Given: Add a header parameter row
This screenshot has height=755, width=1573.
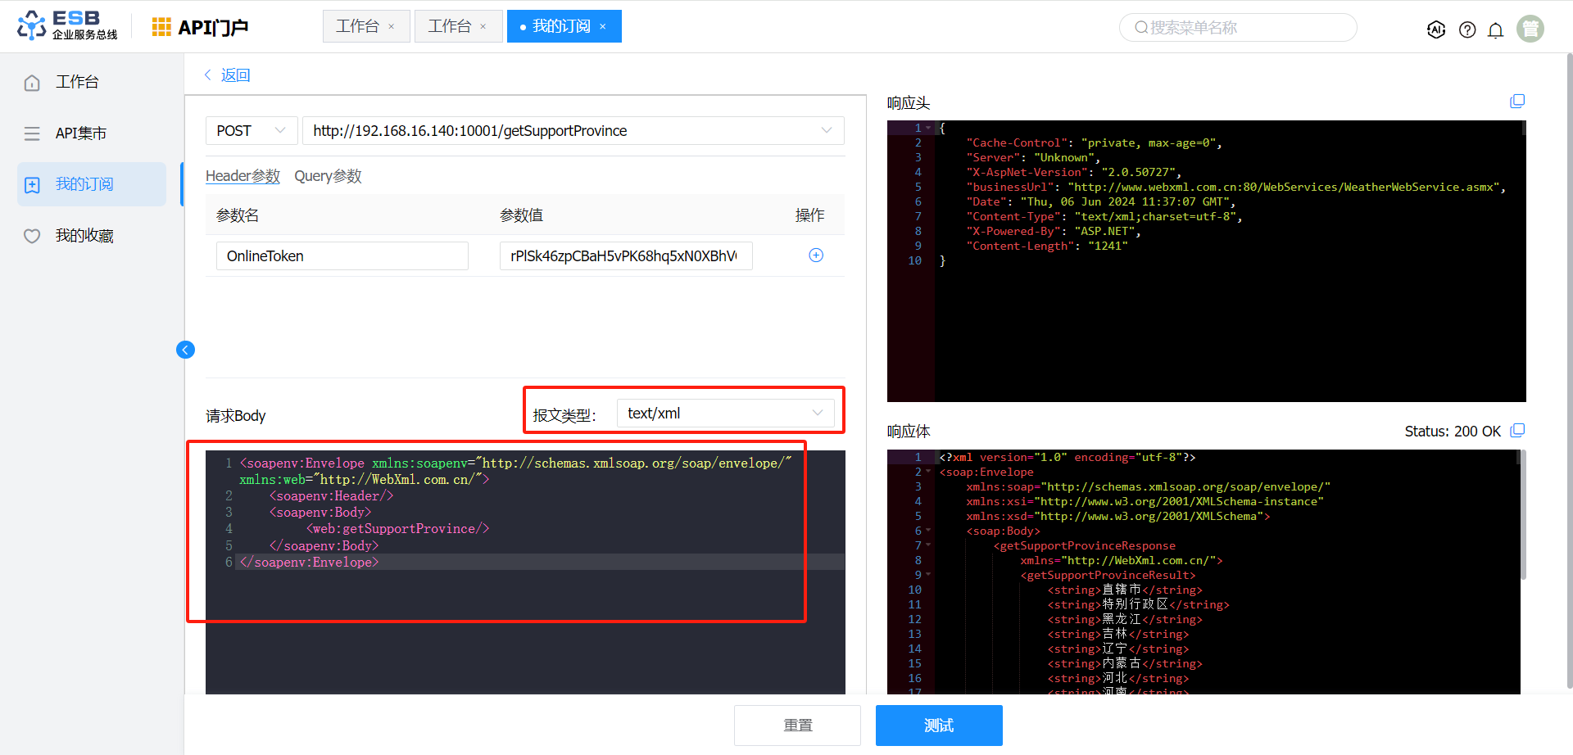Looking at the screenshot, I should [815, 255].
